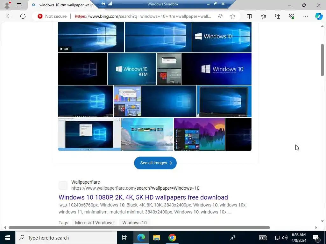Open the volume speaker tray icon
This screenshot has height=244, width=326.
coord(285,238)
